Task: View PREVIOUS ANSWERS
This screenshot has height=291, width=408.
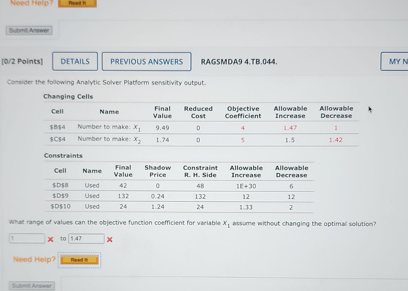Action: tap(146, 62)
